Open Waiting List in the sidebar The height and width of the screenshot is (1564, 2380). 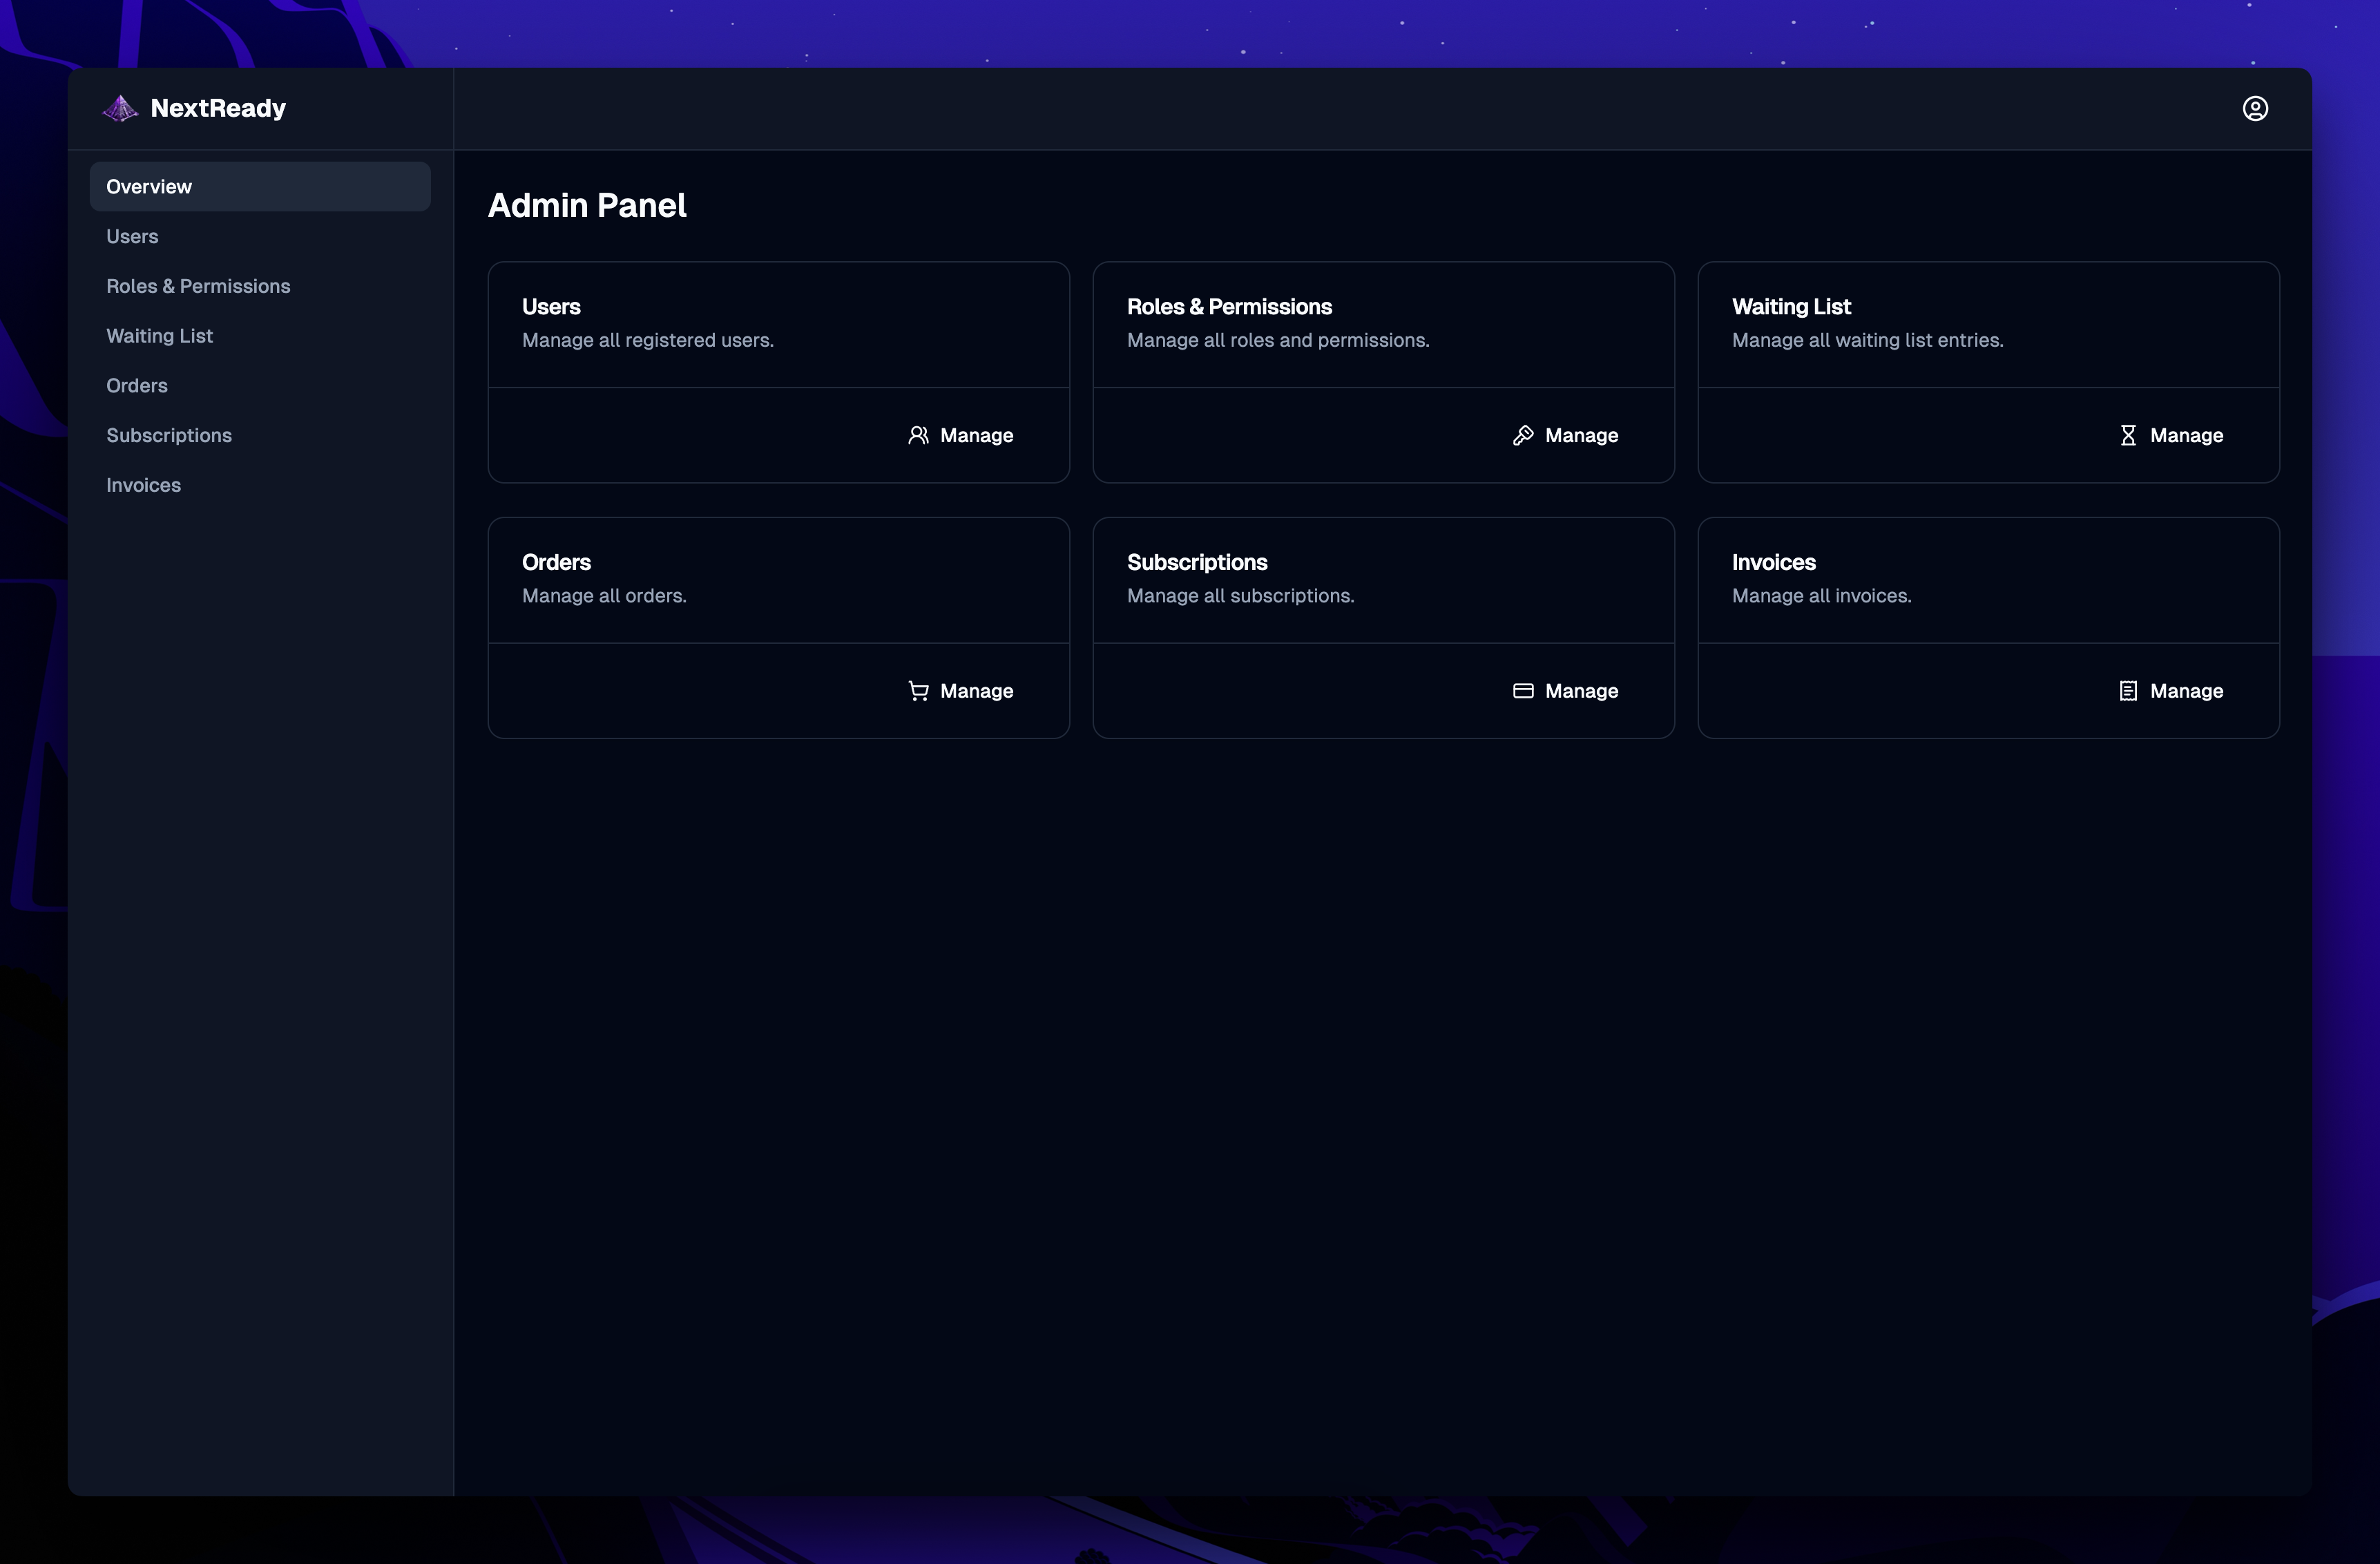tap(260, 336)
